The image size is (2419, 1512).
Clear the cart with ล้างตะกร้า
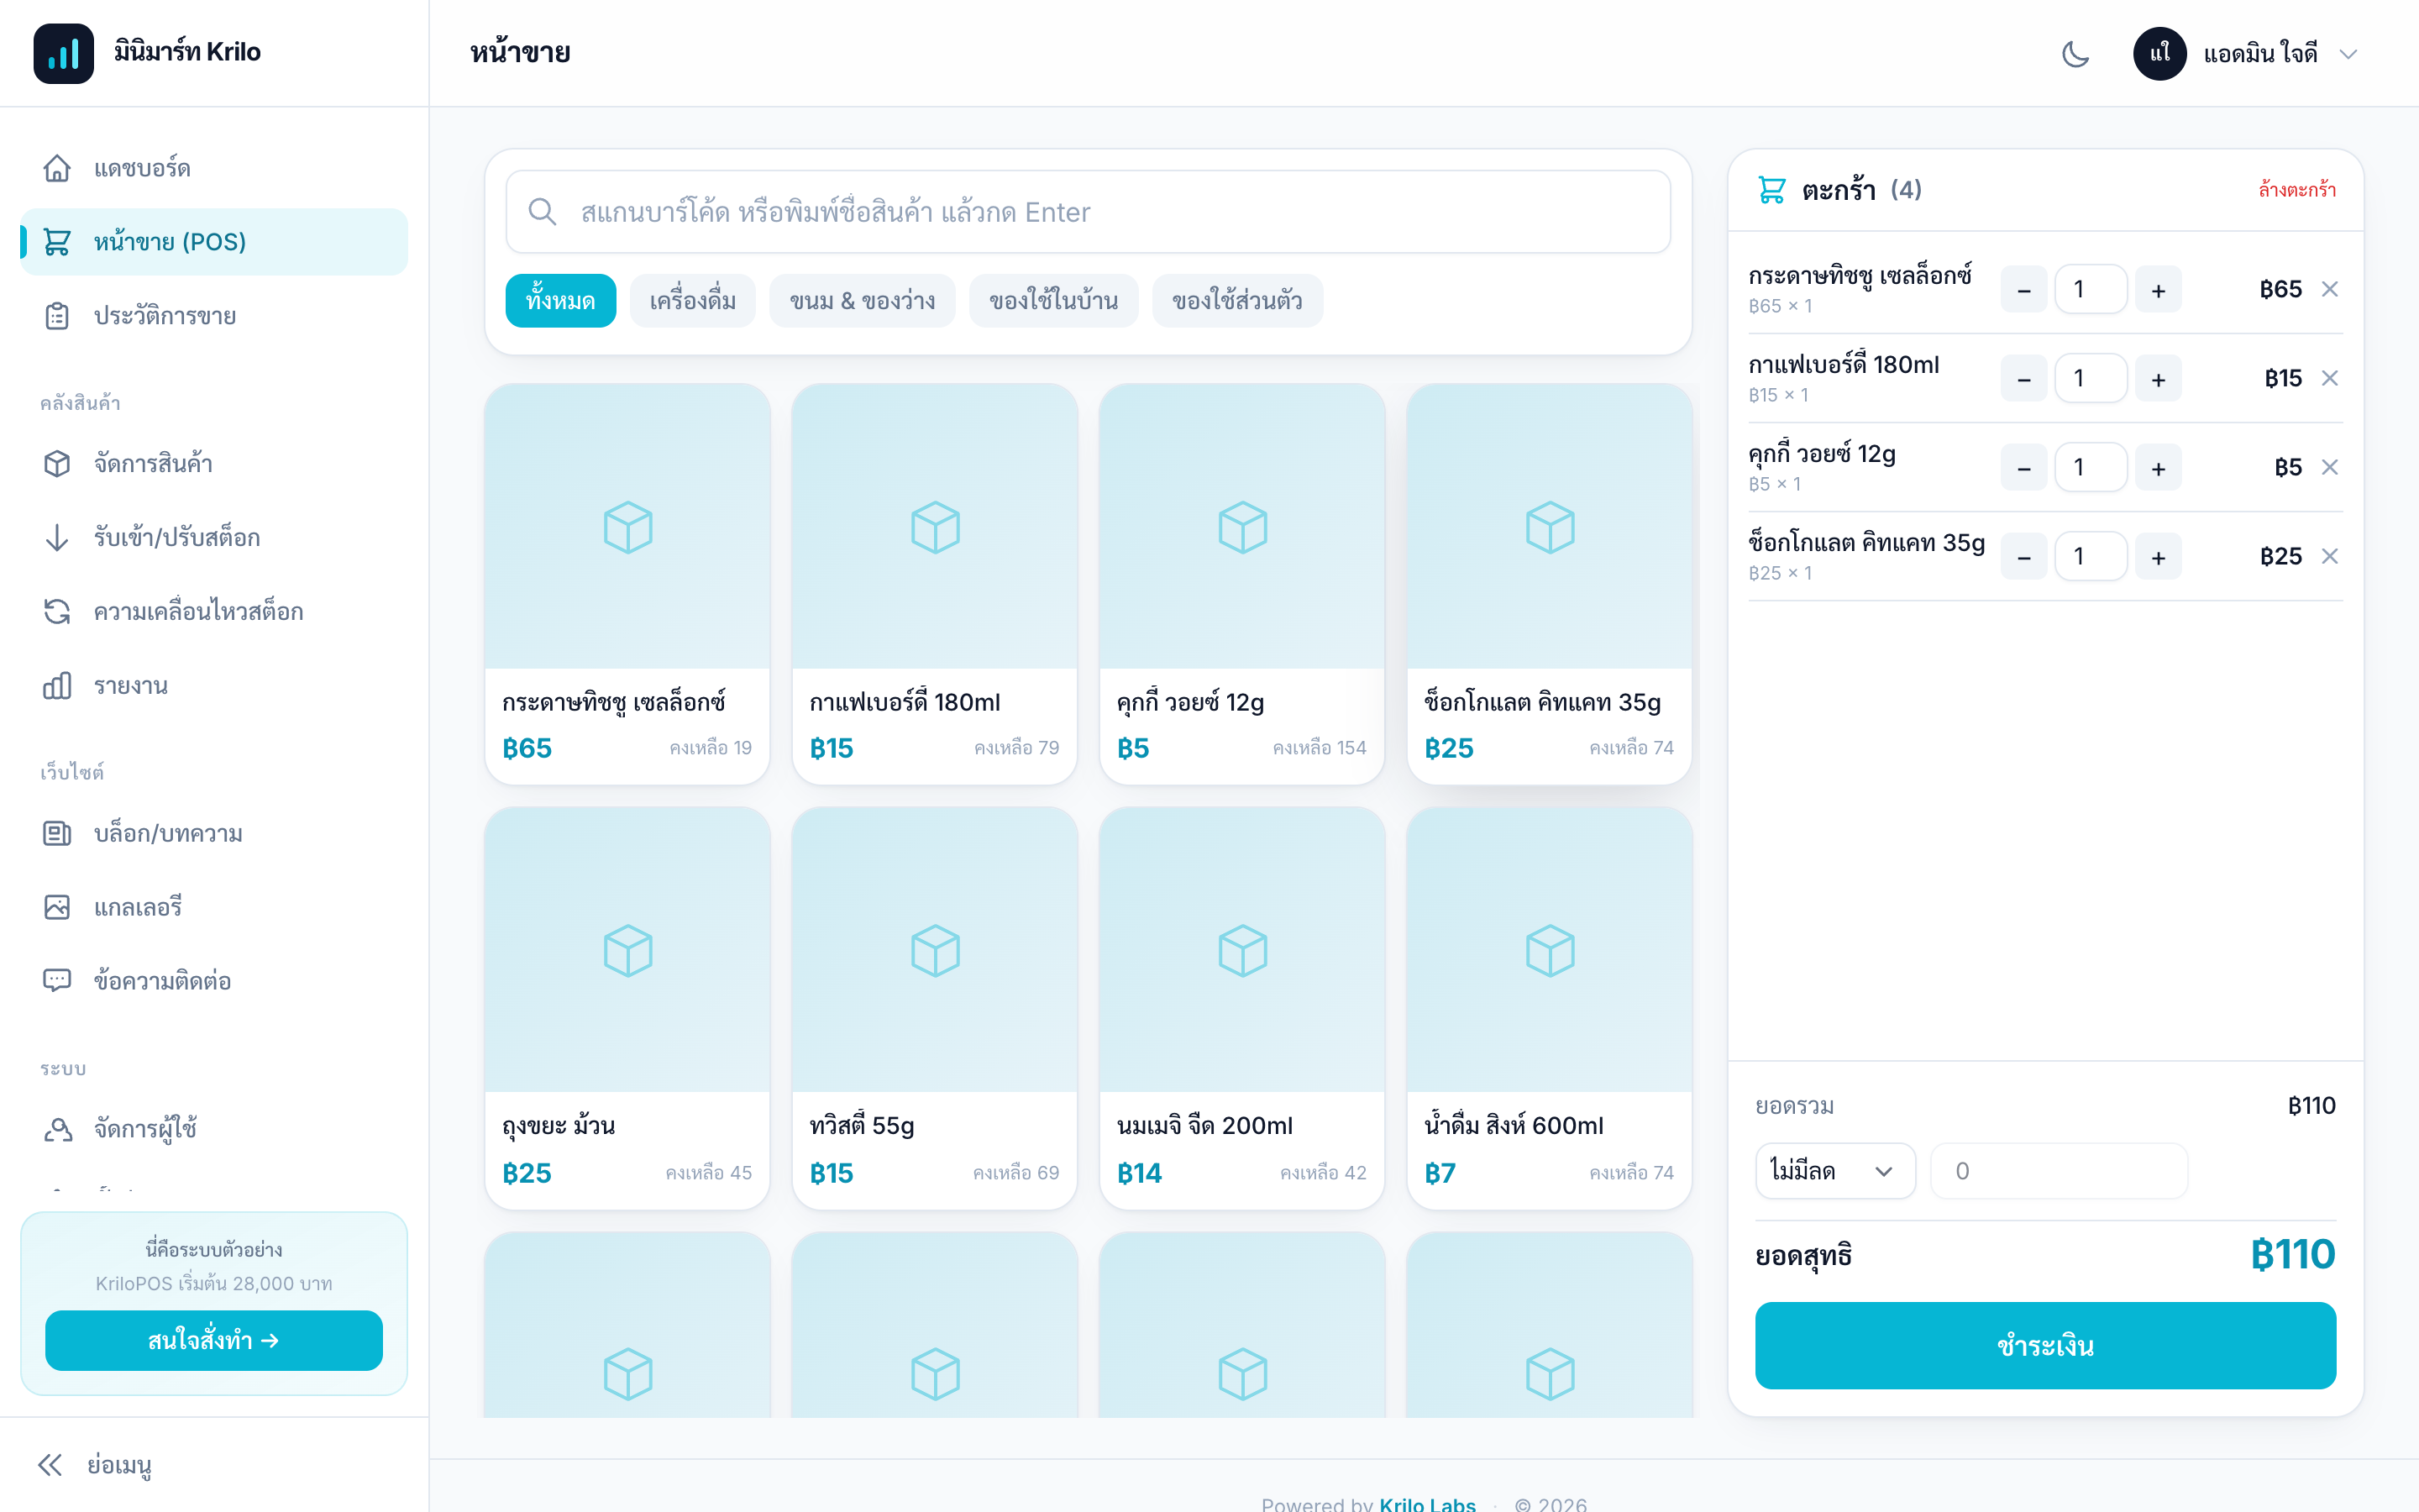2297,190
